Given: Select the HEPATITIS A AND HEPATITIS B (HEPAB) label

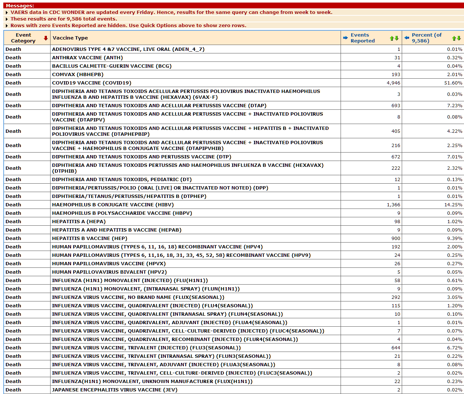Looking at the screenshot, I should [x=117, y=230].
